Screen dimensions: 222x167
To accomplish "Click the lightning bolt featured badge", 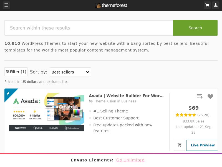I will pyautogui.click(x=8, y=93).
